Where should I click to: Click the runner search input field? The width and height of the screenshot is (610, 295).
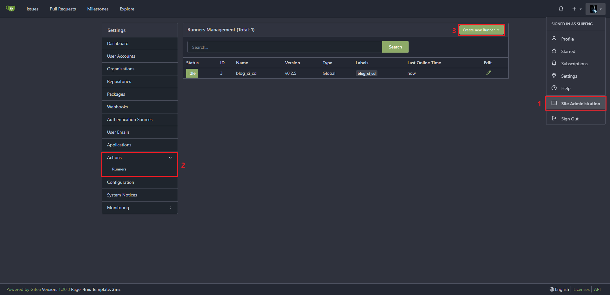point(284,47)
